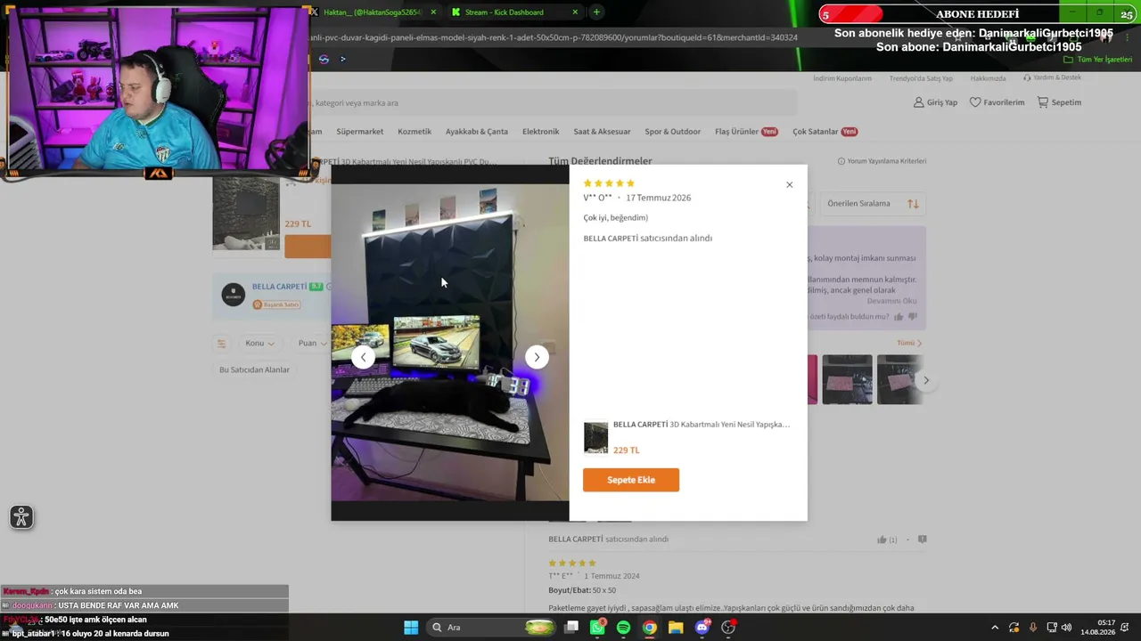Open the Sepetim shopping cart
Screen dimensions: 1141x641
coord(1059,102)
